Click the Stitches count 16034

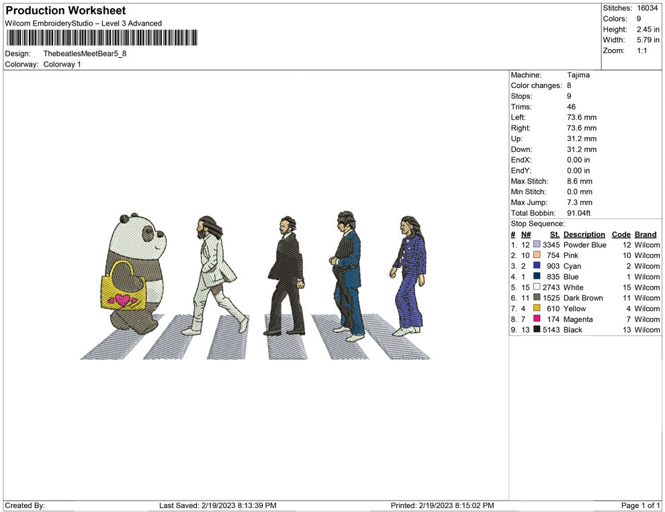coord(647,8)
